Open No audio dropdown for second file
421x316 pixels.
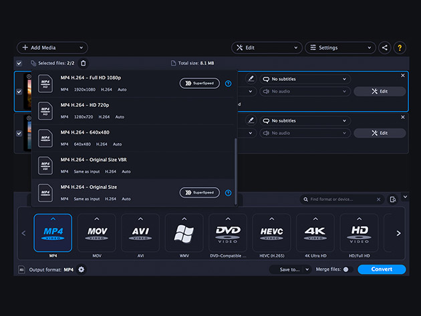point(305,133)
